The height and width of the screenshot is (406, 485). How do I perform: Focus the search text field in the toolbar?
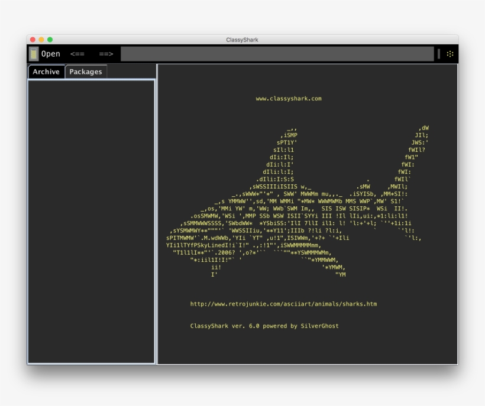[277, 54]
